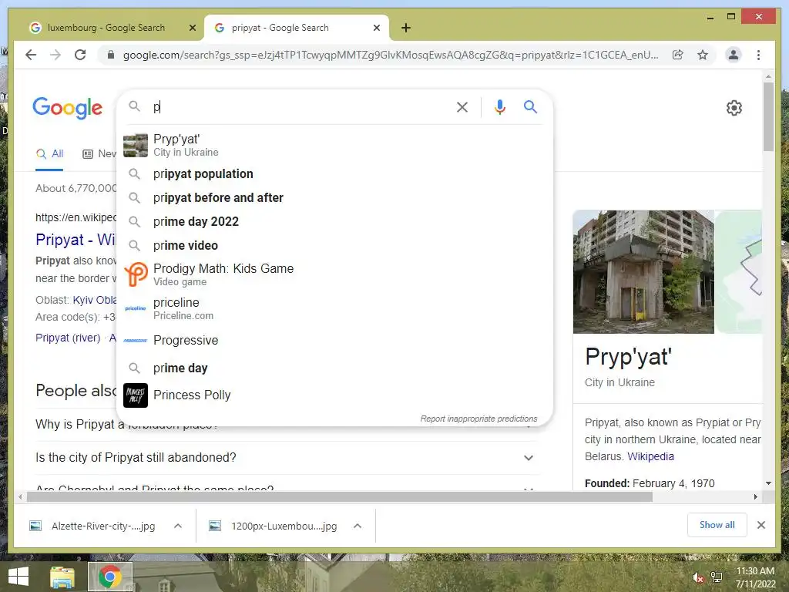Open the Pripyat building photo
The height and width of the screenshot is (592, 789).
coord(643,272)
